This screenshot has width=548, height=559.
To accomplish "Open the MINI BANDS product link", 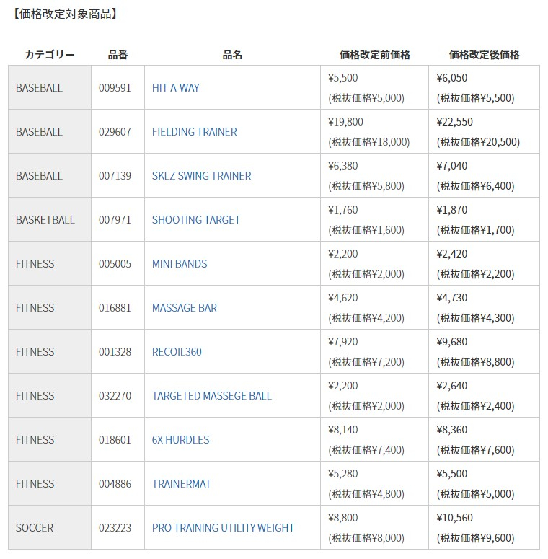I will point(180,264).
